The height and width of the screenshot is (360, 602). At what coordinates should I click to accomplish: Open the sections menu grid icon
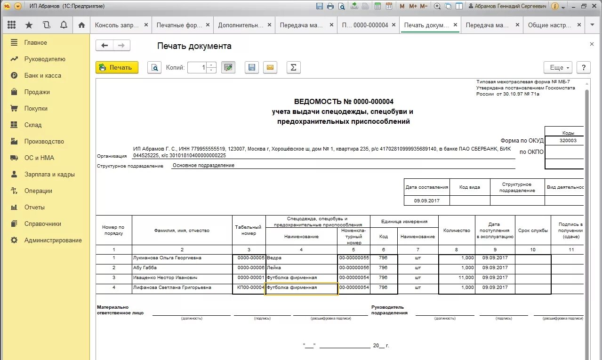click(12, 25)
